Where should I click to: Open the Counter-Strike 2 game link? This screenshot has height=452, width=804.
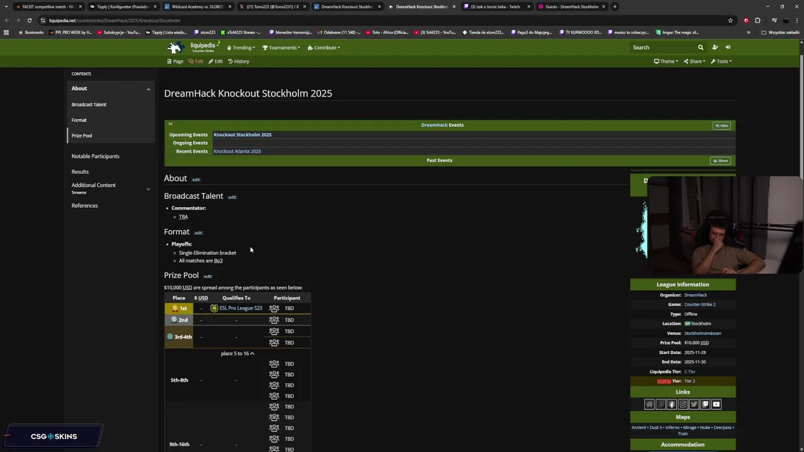[x=700, y=304]
